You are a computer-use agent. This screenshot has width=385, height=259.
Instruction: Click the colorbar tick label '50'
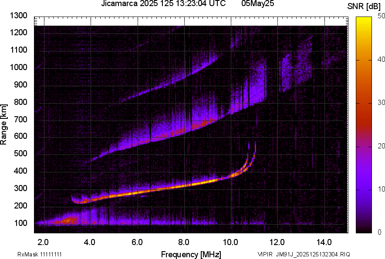381,16
